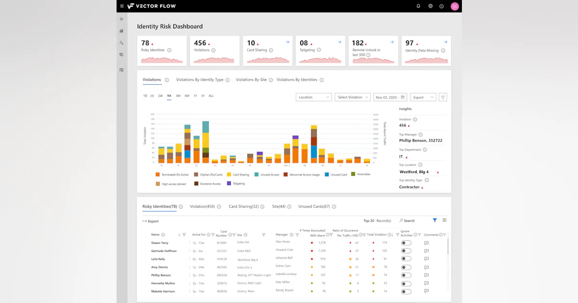Screen dimensions: 578x303
Task: Select the Unused Cards(67) table tab
Action: coord(314,206)
